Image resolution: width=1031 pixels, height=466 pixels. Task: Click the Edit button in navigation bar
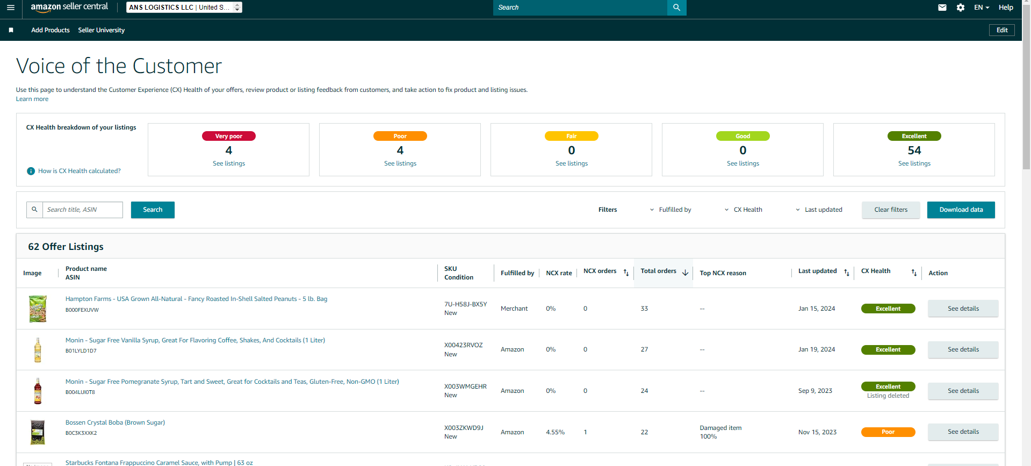point(1002,30)
